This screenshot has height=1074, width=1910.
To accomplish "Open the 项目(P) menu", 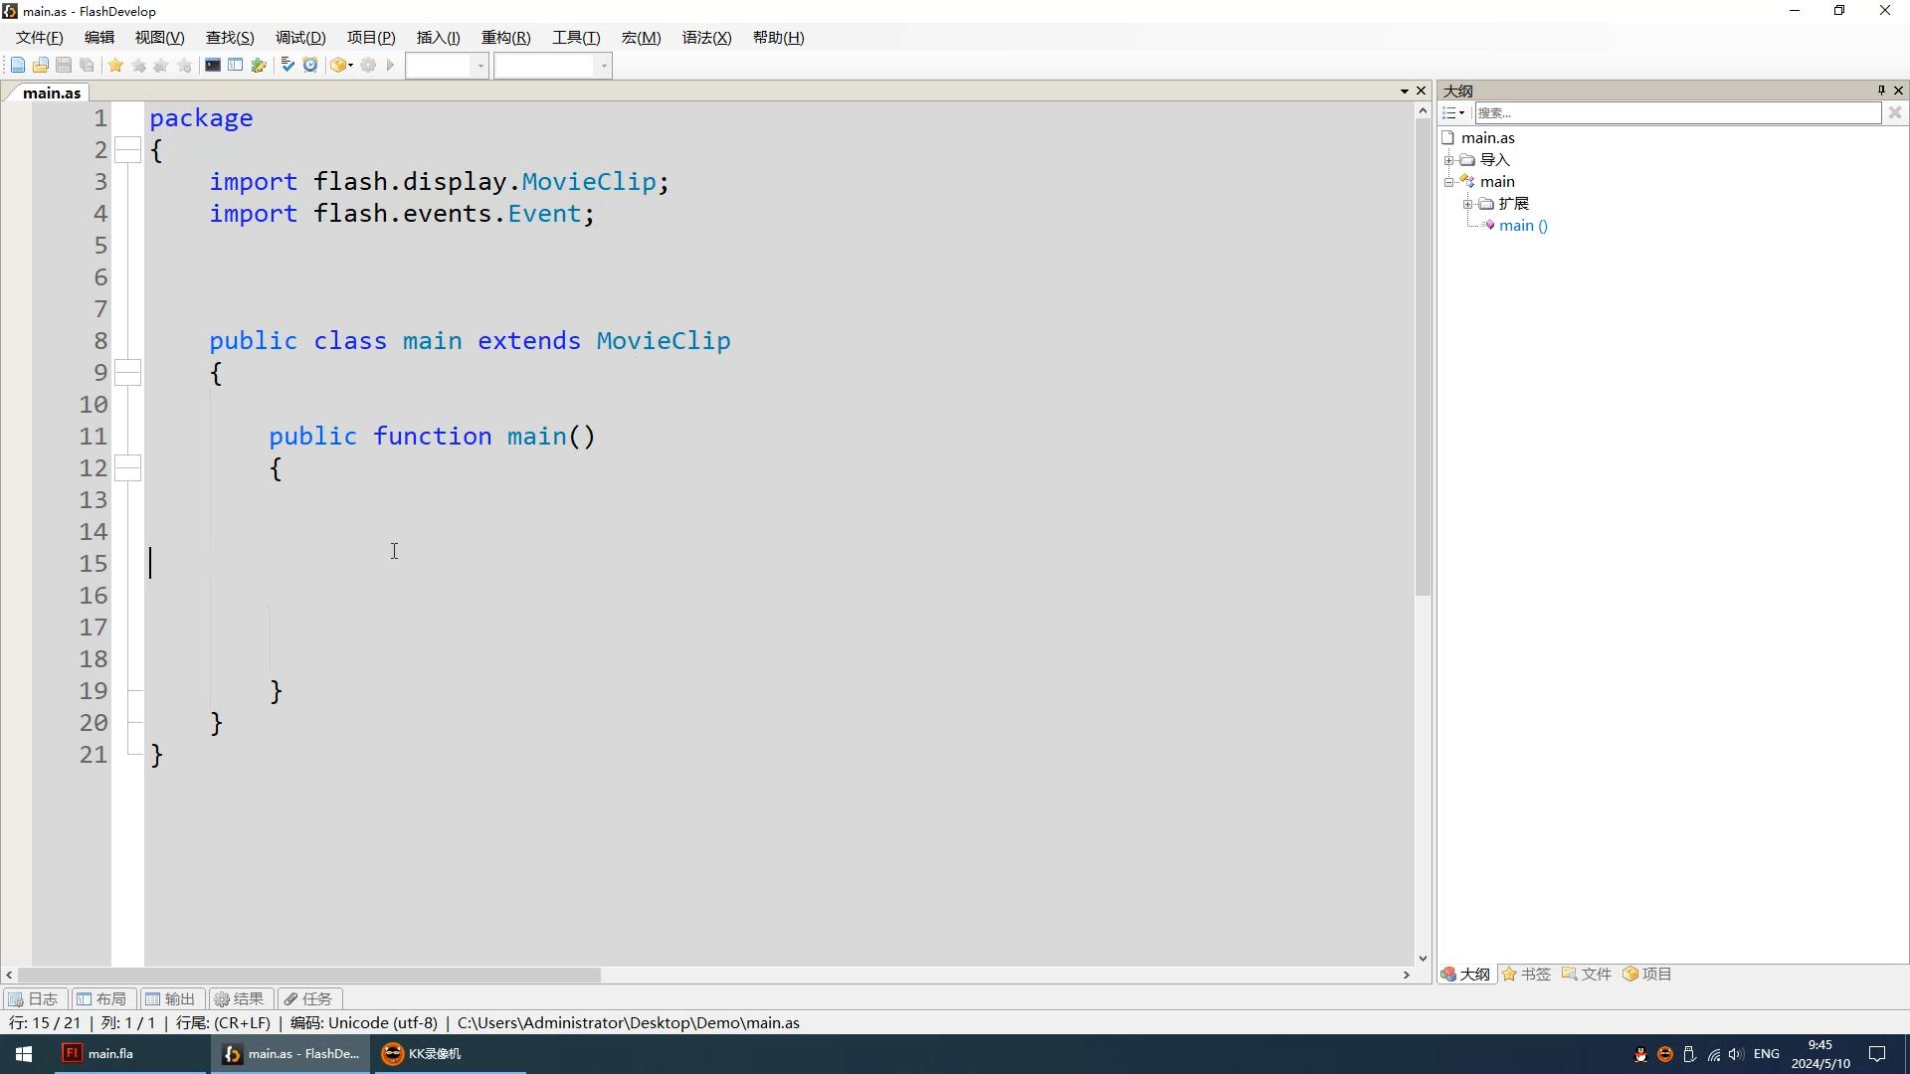I will (x=371, y=38).
